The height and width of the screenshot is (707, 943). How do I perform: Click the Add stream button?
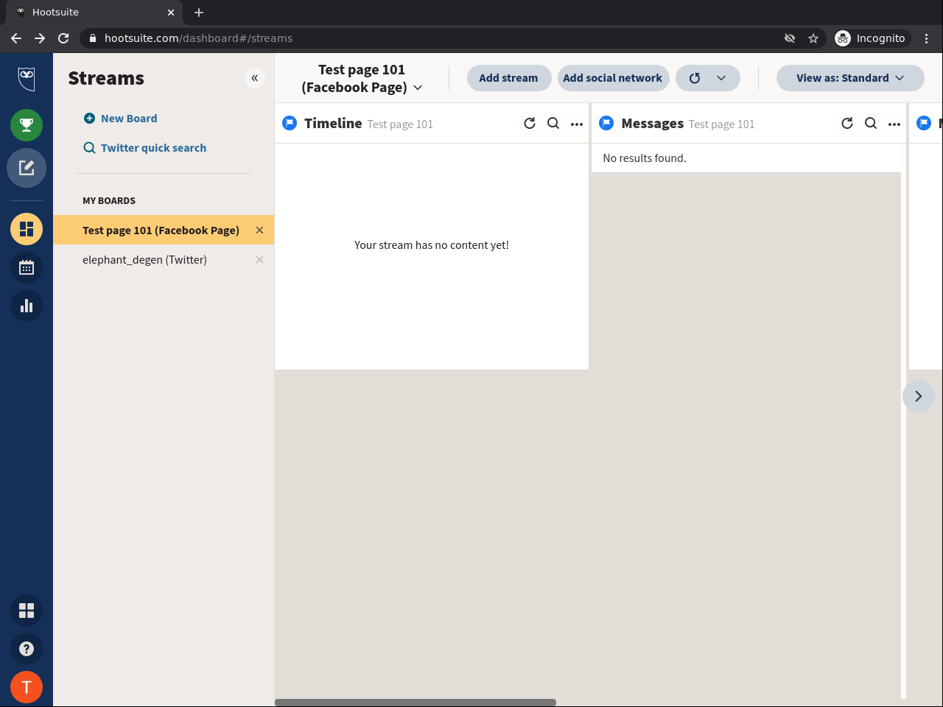click(509, 78)
